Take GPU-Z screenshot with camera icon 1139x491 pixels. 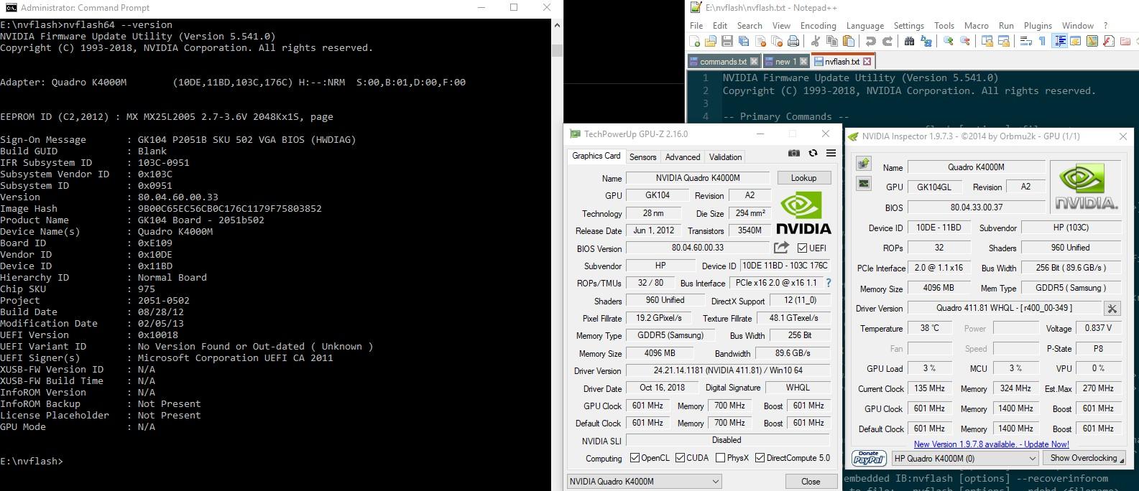tap(794, 153)
